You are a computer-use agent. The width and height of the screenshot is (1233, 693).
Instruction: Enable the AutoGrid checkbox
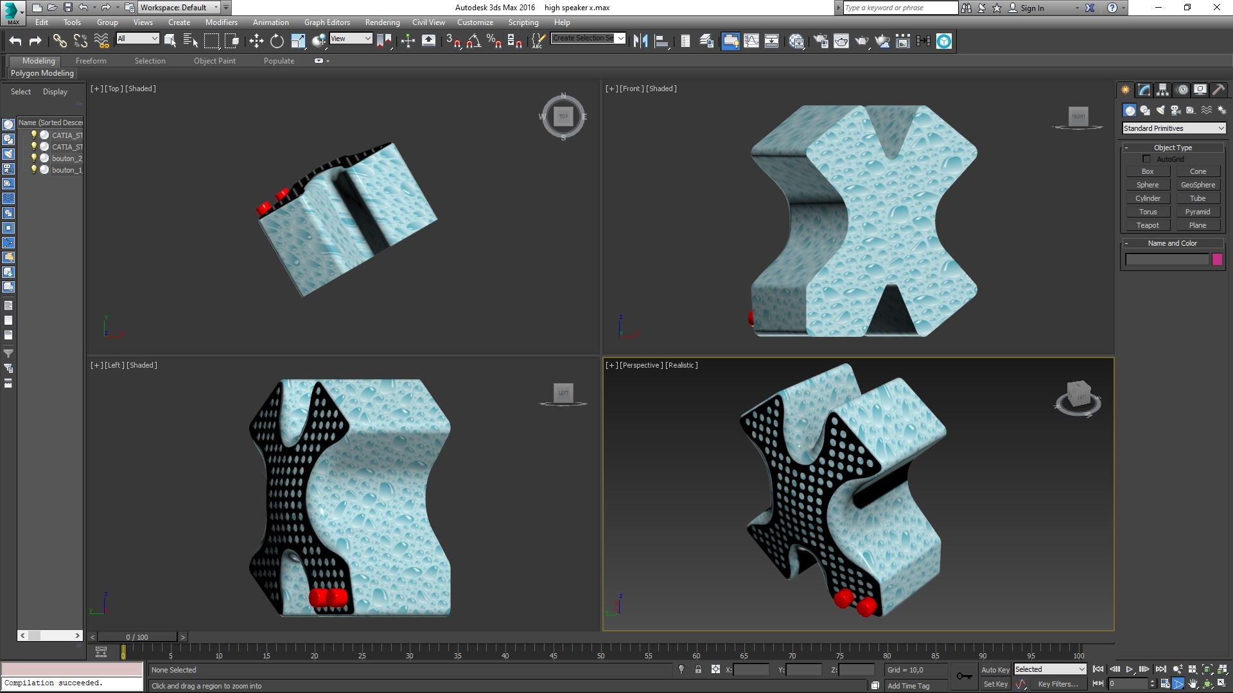point(1146,159)
